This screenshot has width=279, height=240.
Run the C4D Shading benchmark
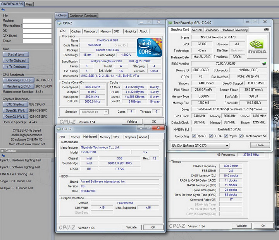click(15, 105)
